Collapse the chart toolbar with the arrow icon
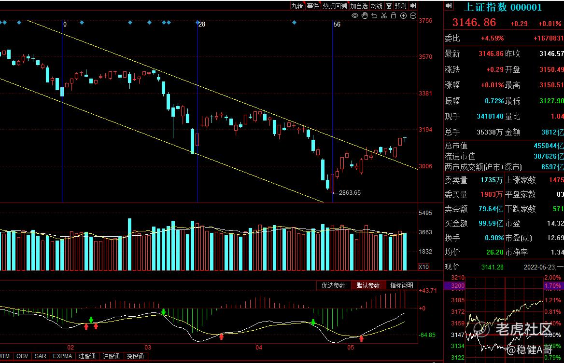The image size is (564, 363). [x=413, y=6]
